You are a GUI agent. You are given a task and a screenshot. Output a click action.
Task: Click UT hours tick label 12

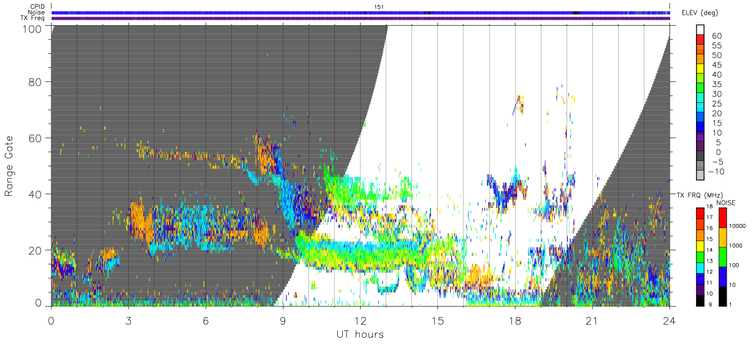point(361,321)
